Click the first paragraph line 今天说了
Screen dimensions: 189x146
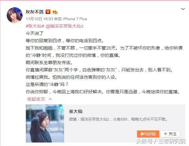34,33
